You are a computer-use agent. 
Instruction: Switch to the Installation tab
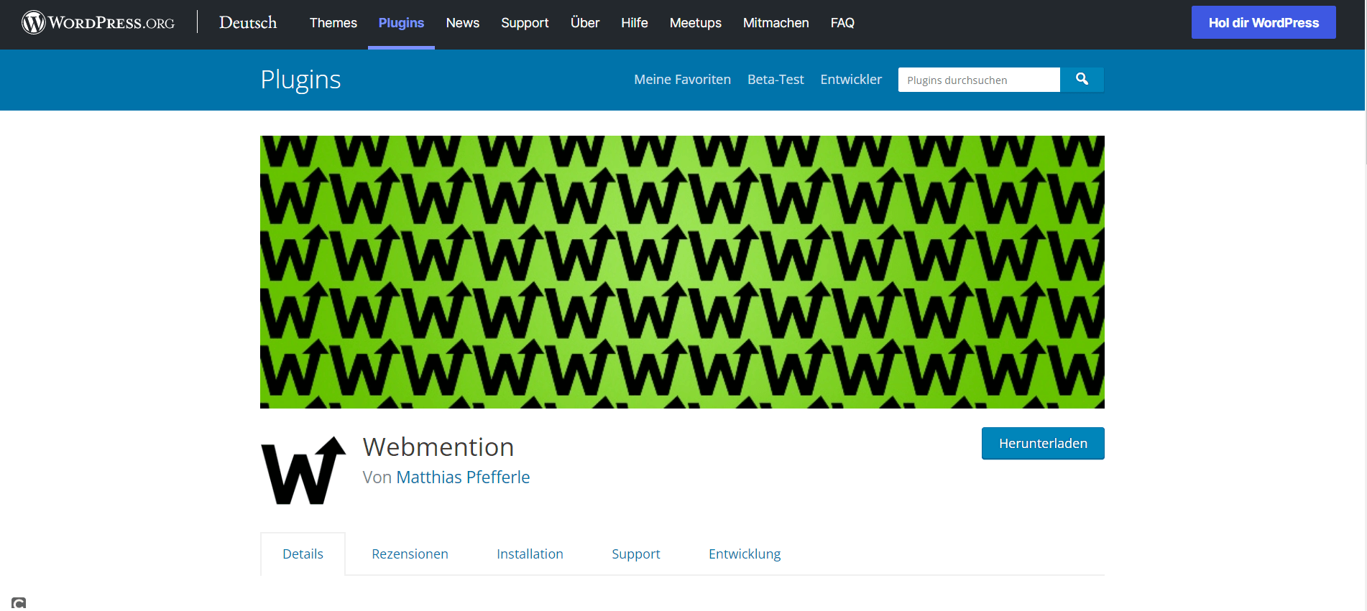point(530,554)
